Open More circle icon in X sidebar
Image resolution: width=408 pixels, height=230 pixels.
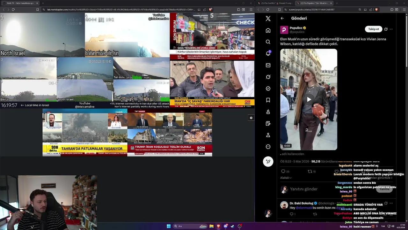268,147
